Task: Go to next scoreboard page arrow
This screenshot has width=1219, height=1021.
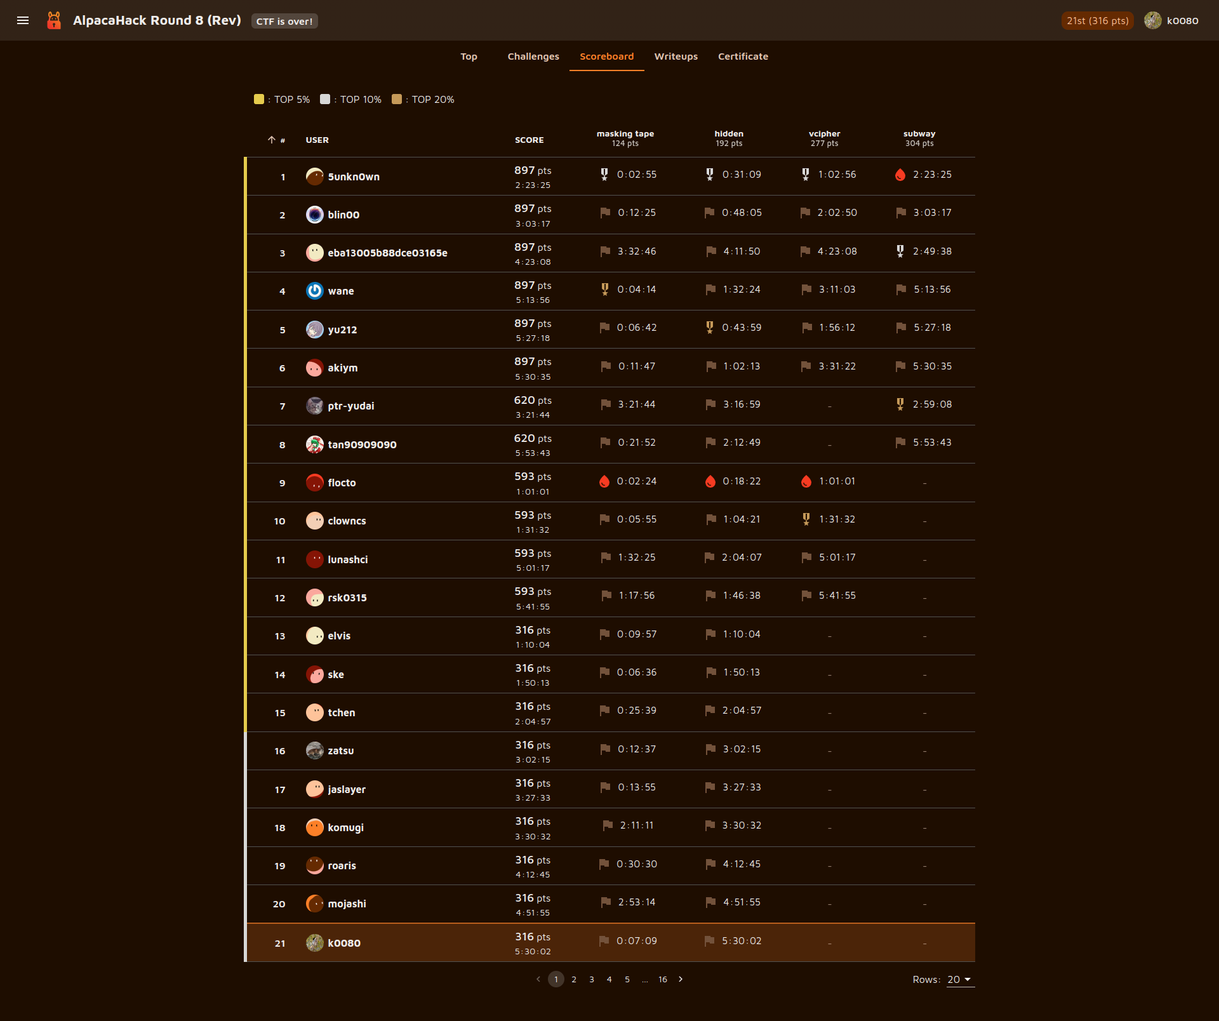Action: coord(681,979)
